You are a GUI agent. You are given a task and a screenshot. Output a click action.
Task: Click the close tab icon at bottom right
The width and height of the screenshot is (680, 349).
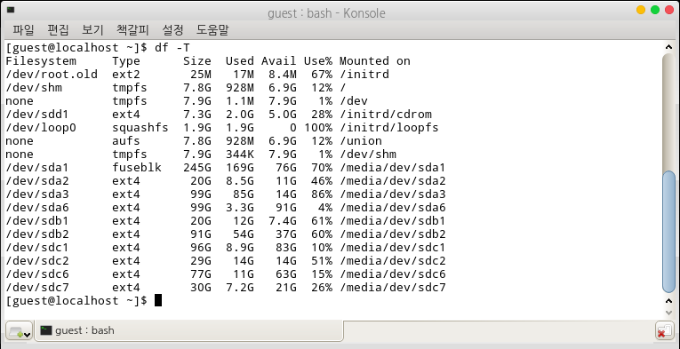point(664,331)
